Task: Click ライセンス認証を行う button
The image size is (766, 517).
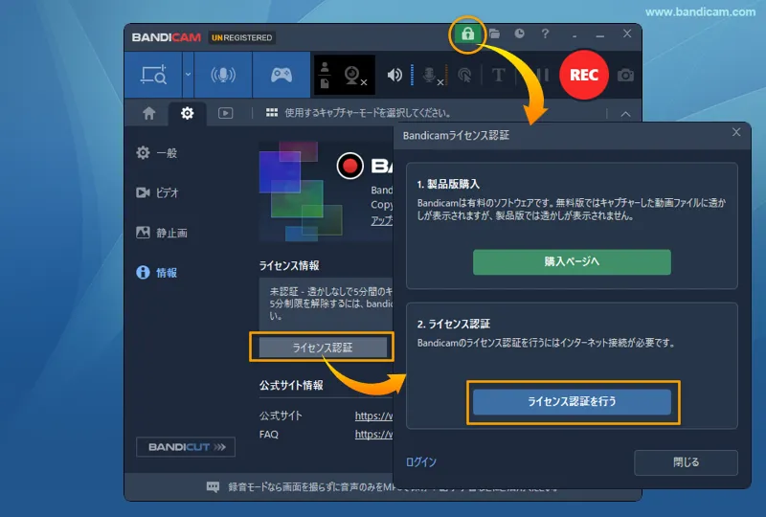Action: pyautogui.click(x=572, y=402)
